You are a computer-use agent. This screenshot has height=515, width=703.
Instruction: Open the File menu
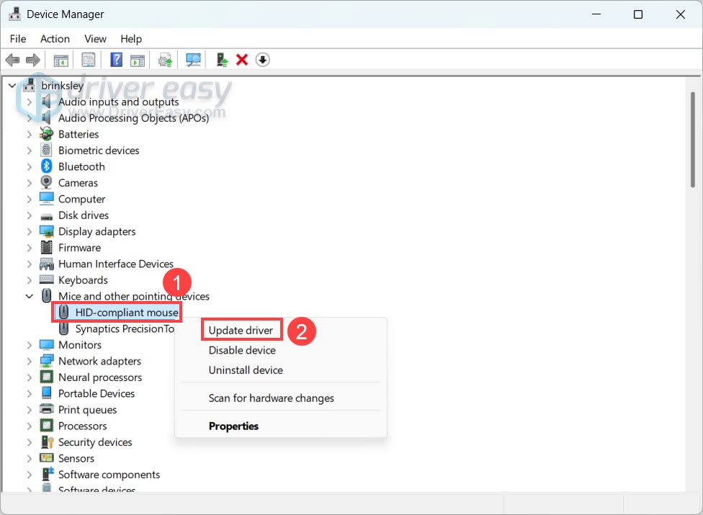point(18,39)
